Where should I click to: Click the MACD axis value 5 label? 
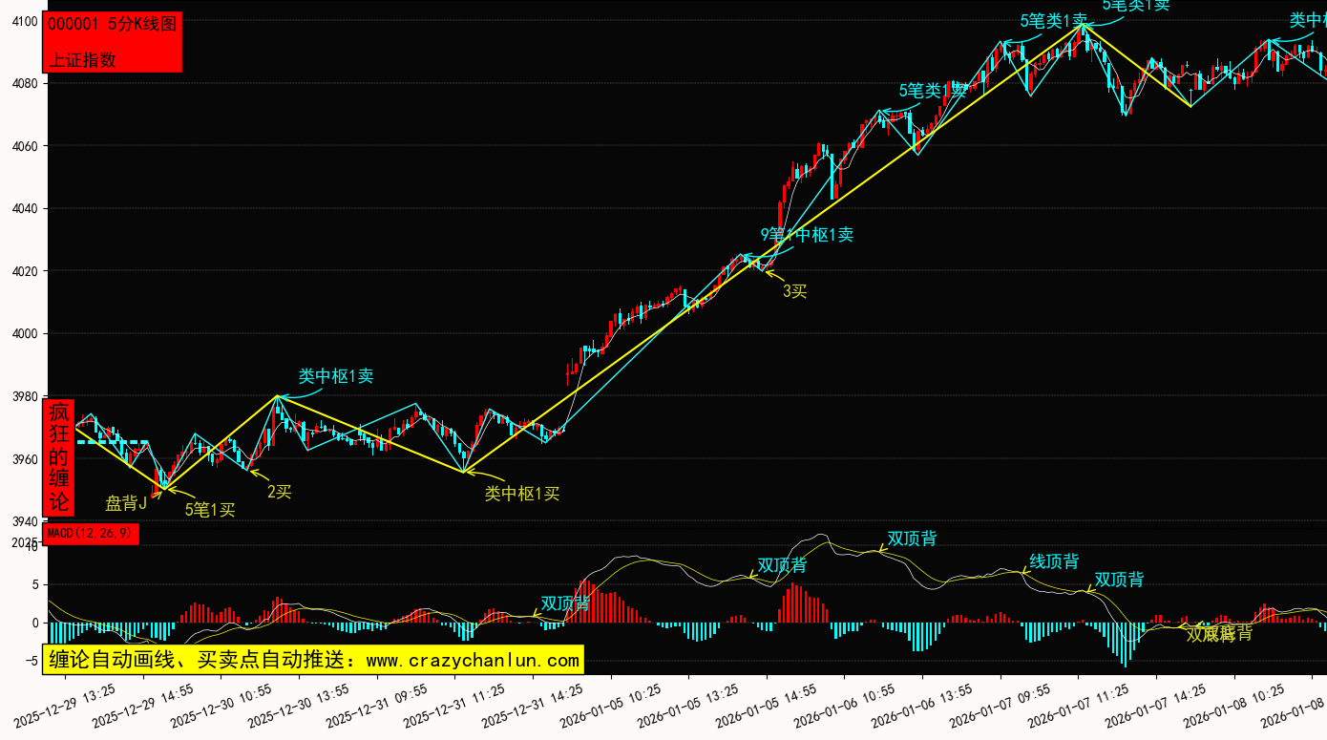point(33,584)
